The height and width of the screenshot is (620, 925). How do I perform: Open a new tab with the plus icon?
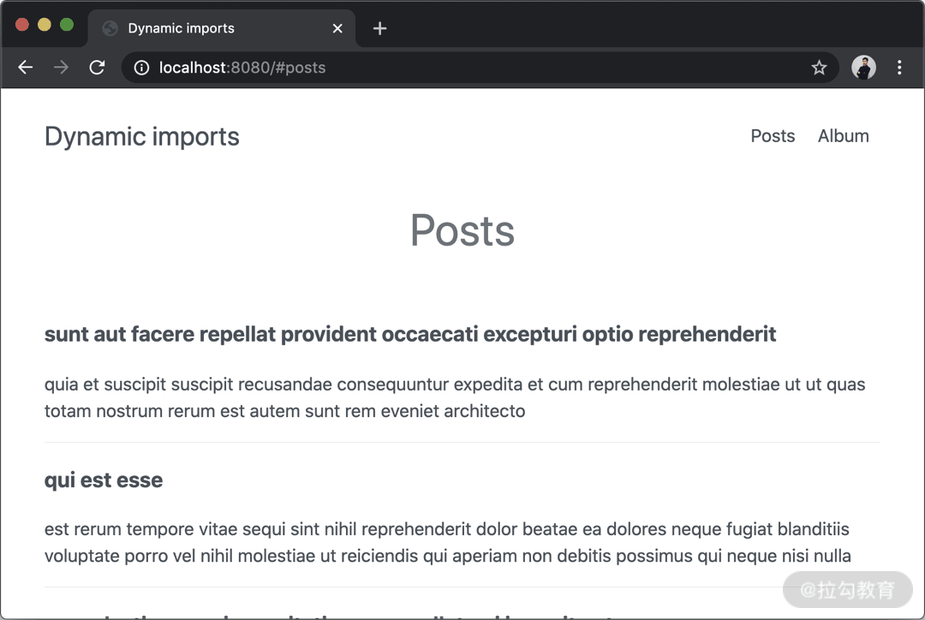[380, 28]
